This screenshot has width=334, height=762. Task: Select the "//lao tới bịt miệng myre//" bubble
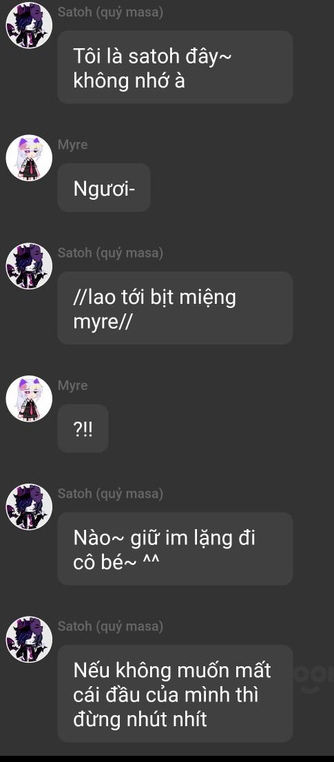175,308
